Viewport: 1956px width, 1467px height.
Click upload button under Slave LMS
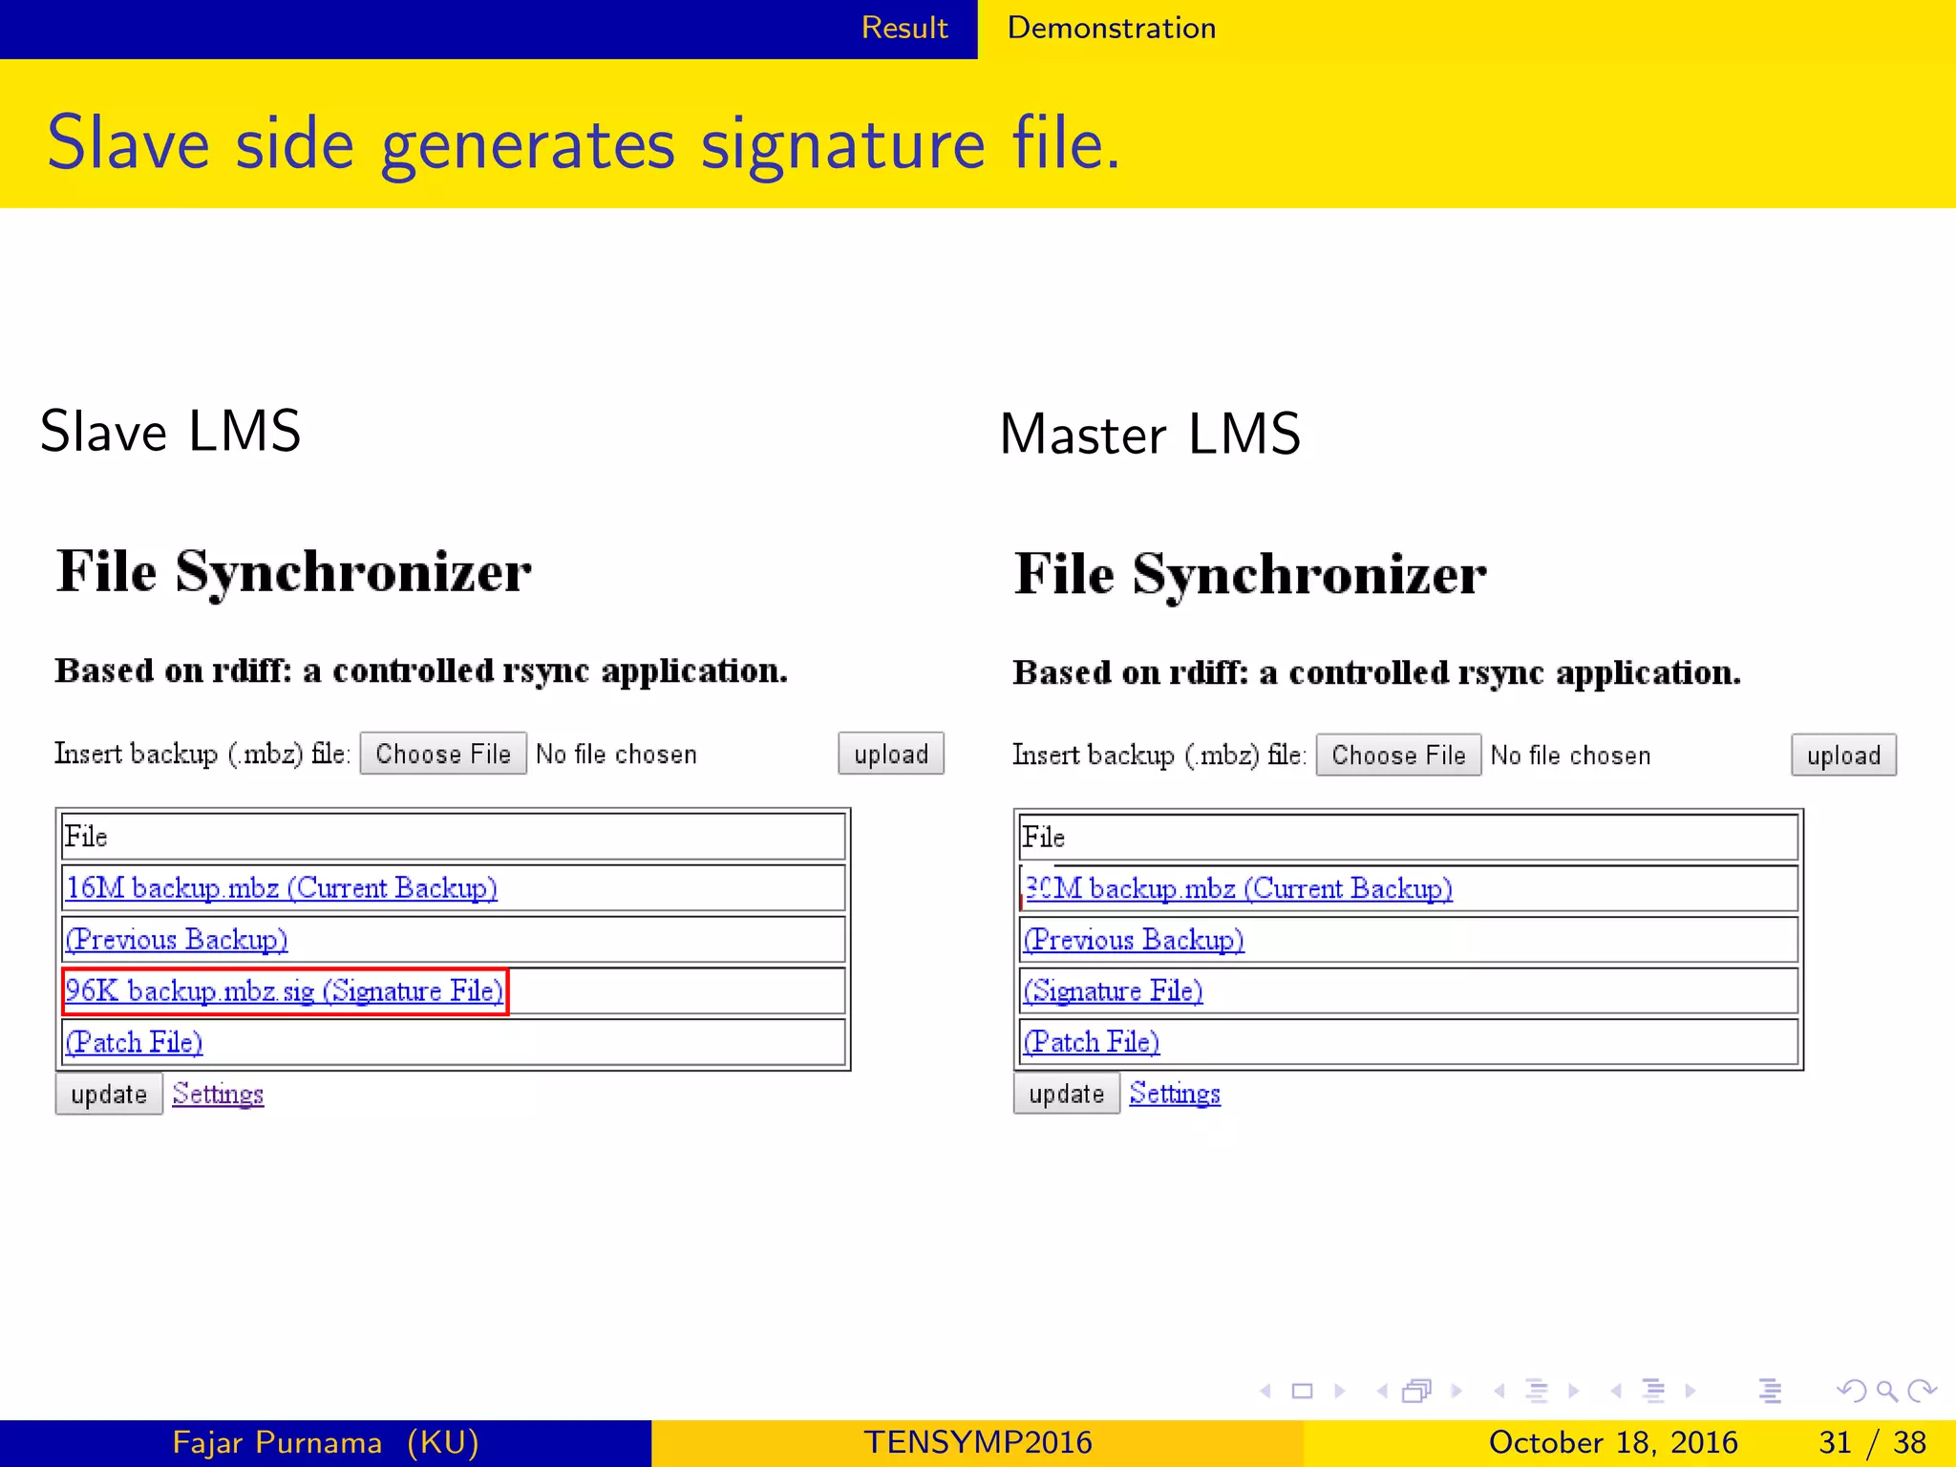891,754
